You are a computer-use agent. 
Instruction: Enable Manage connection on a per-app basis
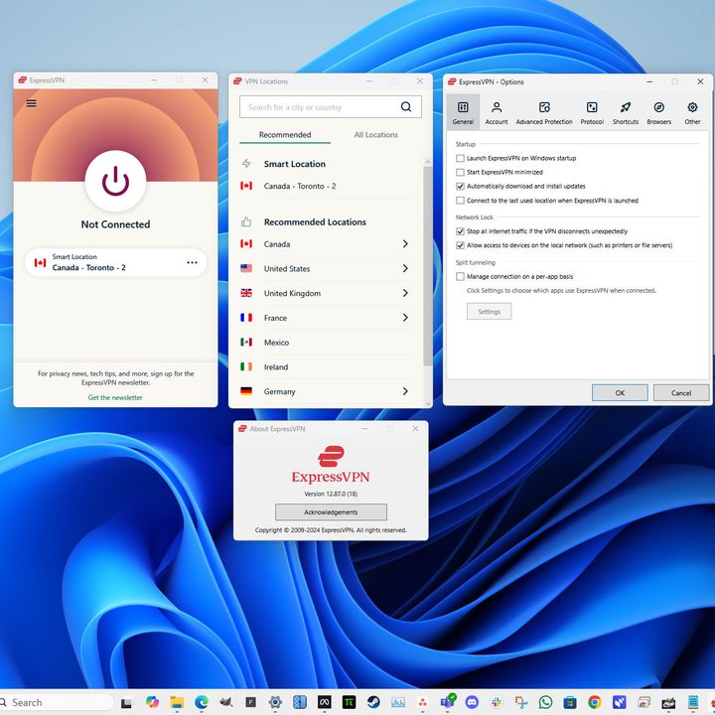pos(460,276)
